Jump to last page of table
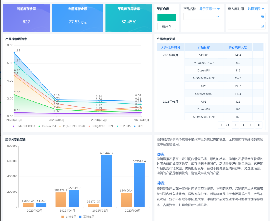Image resolution: width=270 pixels, height=221 pixels. point(258,125)
